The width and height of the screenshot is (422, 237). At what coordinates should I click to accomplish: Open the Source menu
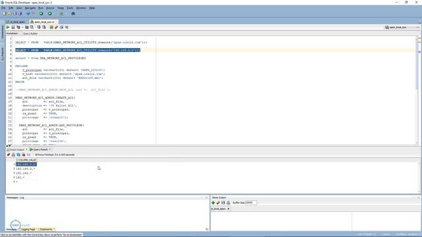click(50, 8)
